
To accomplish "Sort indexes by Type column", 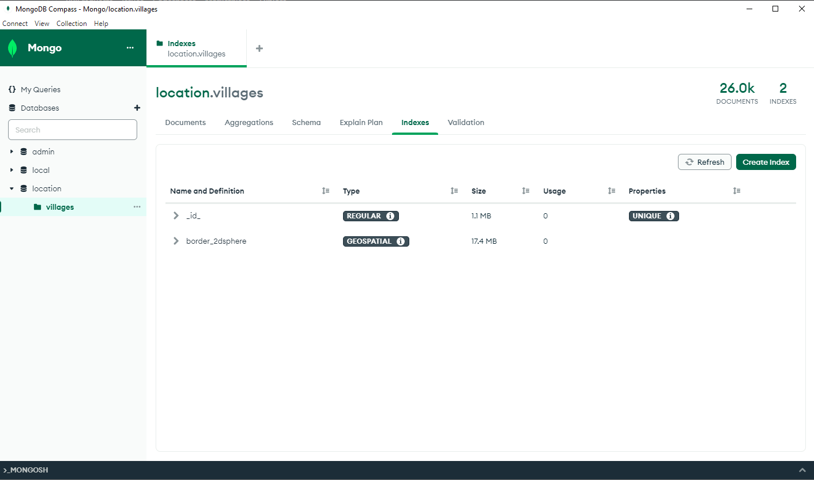I will tap(454, 191).
